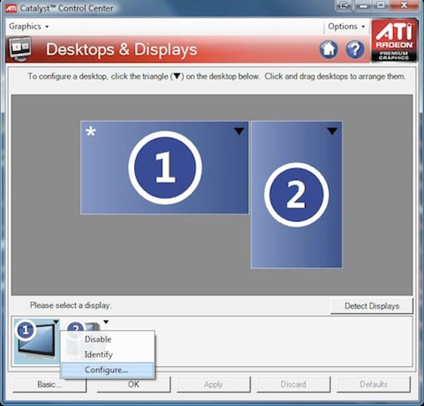
Task: Click the Home icon in the banner
Action: click(329, 50)
